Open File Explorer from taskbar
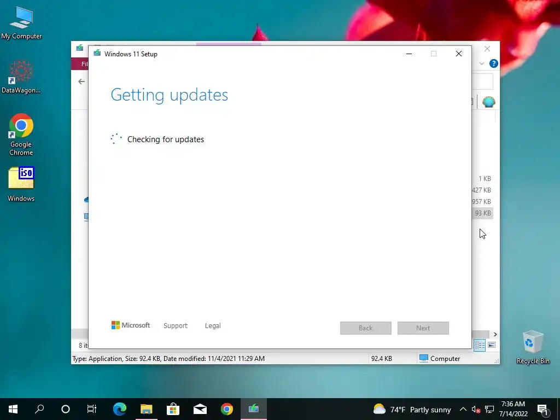This screenshot has height=420, width=560. [x=147, y=409]
